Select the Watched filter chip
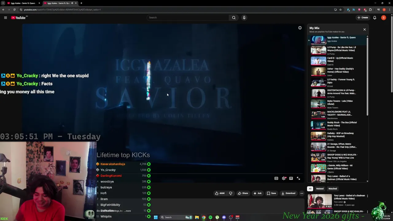The image size is (393, 221). click(333, 189)
